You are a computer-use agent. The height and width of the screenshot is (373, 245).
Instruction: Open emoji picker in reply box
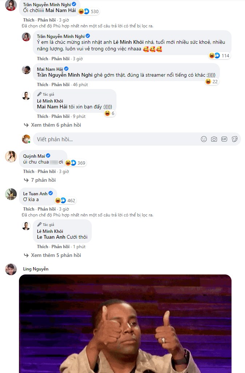[204, 139]
